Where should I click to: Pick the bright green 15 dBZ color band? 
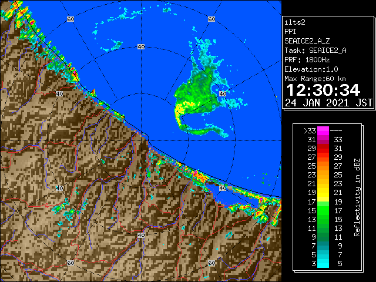tap(323, 210)
